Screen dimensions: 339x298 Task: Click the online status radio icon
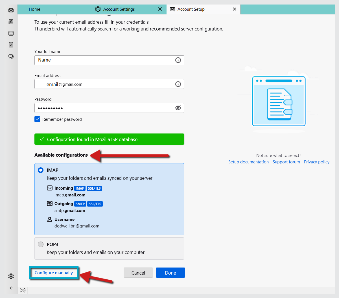pyautogui.click(x=23, y=290)
